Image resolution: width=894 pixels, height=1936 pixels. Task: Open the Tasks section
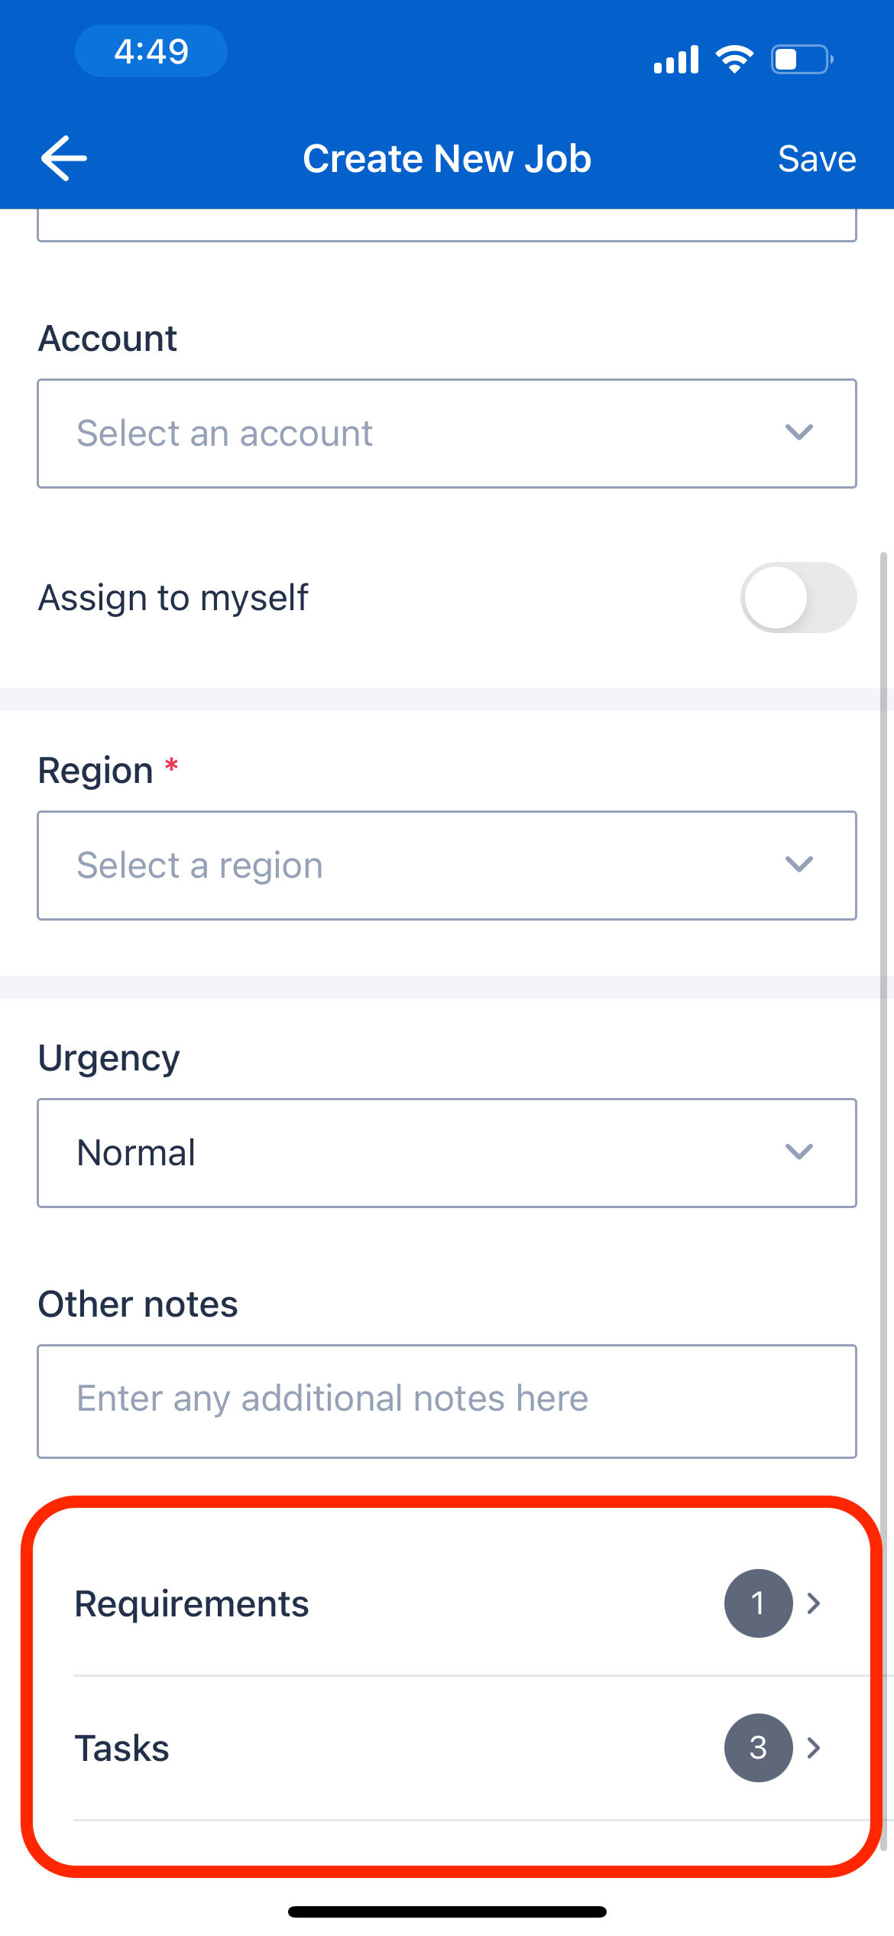coord(306,1748)
